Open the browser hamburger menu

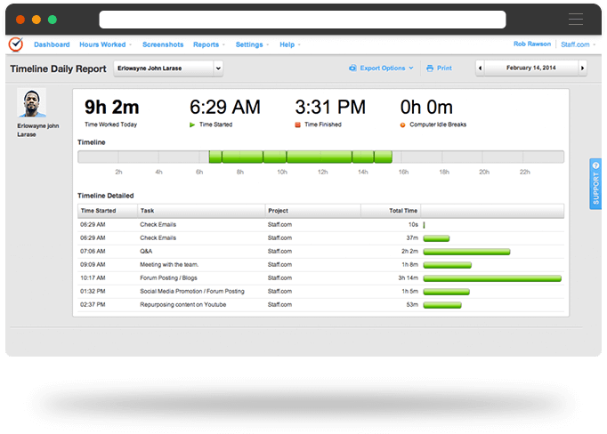pyautogui.click(x=577, y=20)
